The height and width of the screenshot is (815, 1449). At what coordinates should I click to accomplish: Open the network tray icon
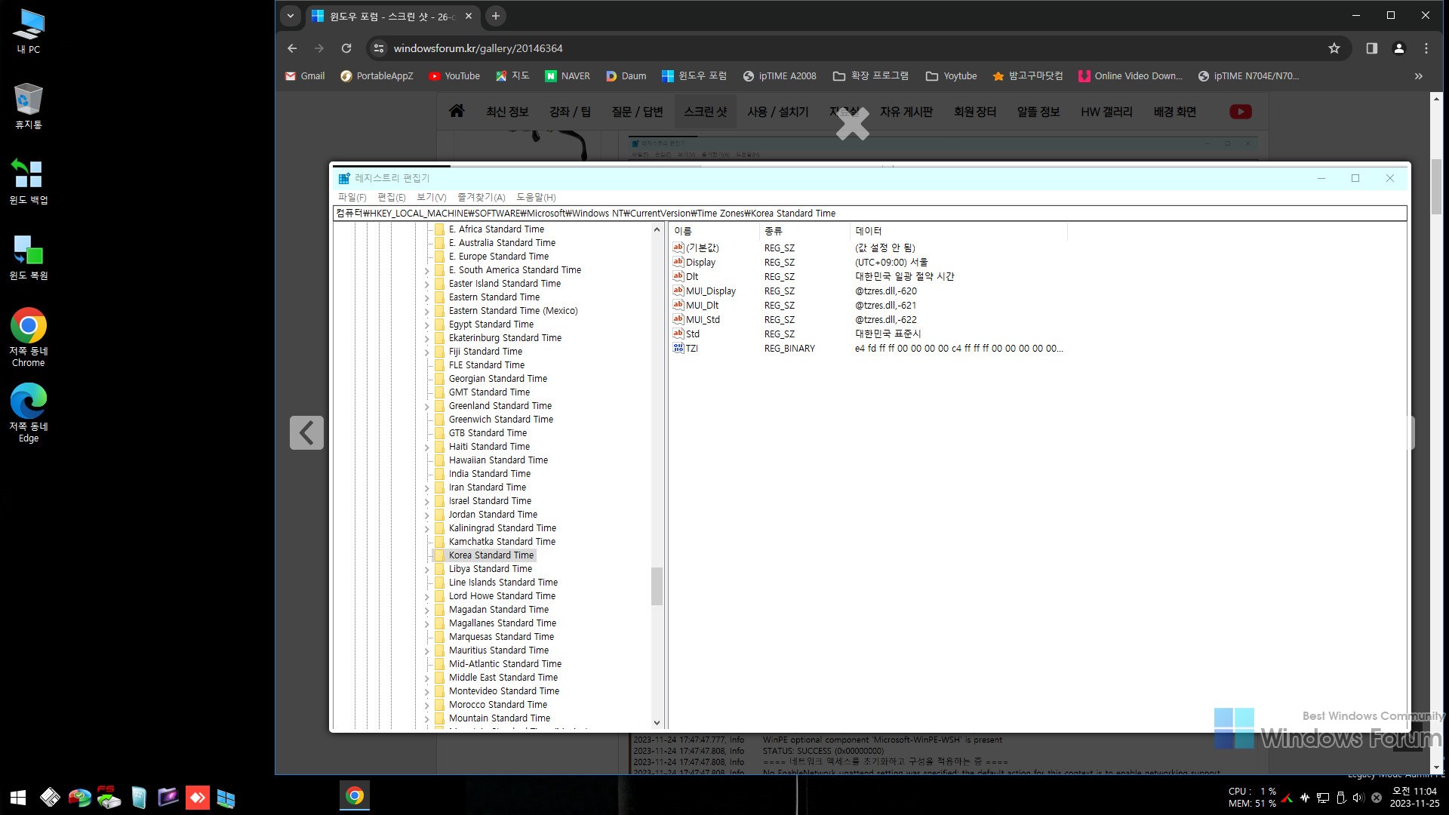pyautogui.click(x=1323, y=798)
